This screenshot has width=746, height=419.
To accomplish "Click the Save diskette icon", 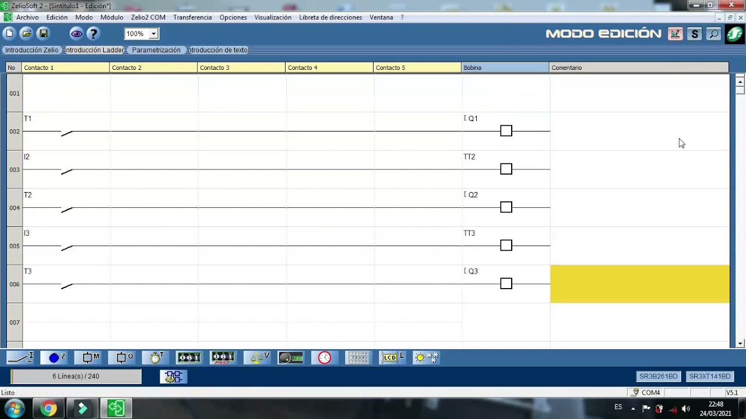I will tap(43, 34).
